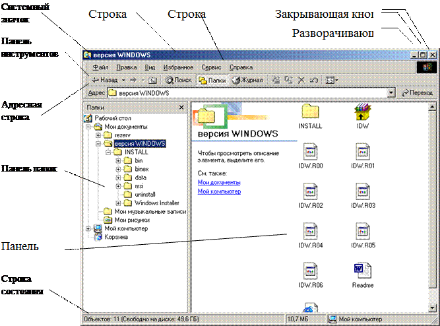Follow the Мой компьютер link
Viewport: 440px width, 326px height.
(x=219, y=191)
